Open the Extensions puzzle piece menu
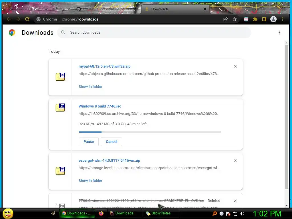 click(x=255, y=19)
